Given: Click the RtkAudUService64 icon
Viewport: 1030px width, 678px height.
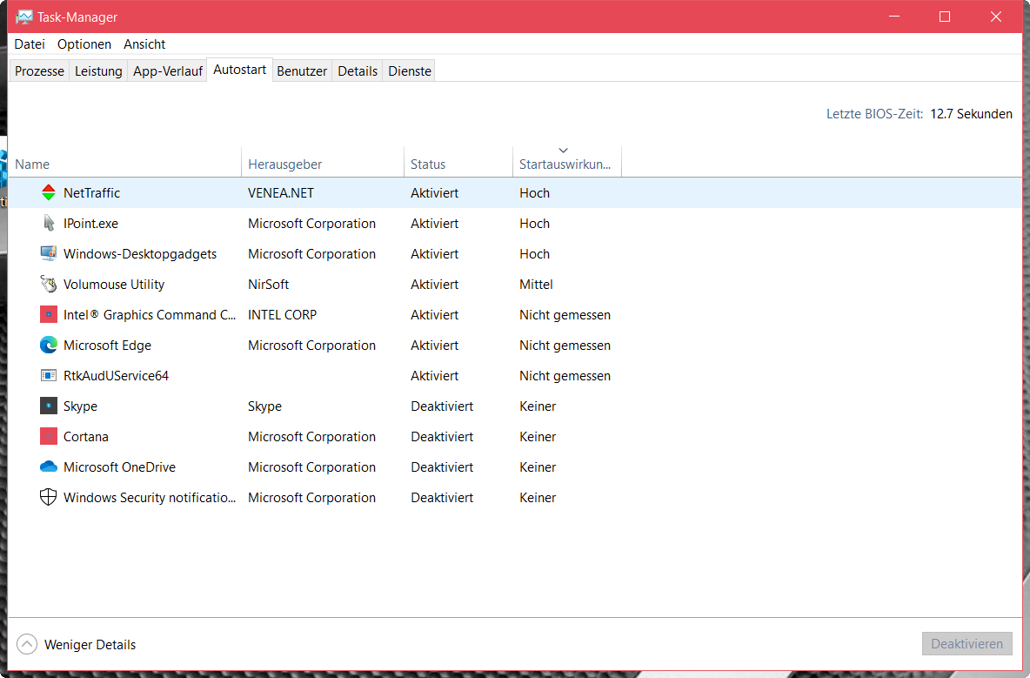Looking at the screenshot, I should click(x=48, y=375).
